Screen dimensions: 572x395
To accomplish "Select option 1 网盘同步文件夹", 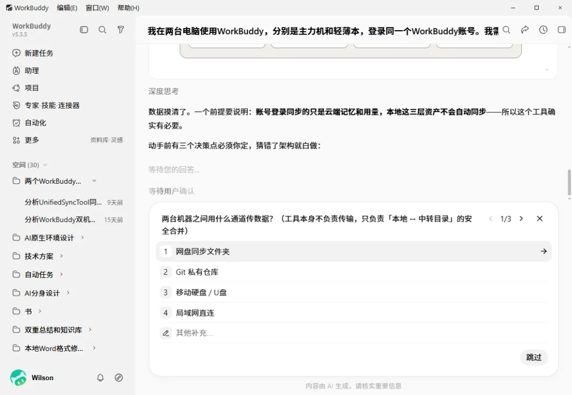I will (x=353, y=252).
